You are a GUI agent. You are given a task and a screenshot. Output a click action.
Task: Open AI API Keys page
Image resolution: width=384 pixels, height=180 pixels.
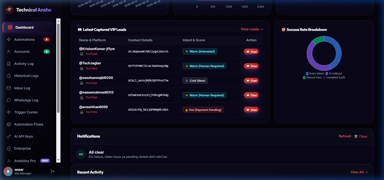click(x=28, y=136)
